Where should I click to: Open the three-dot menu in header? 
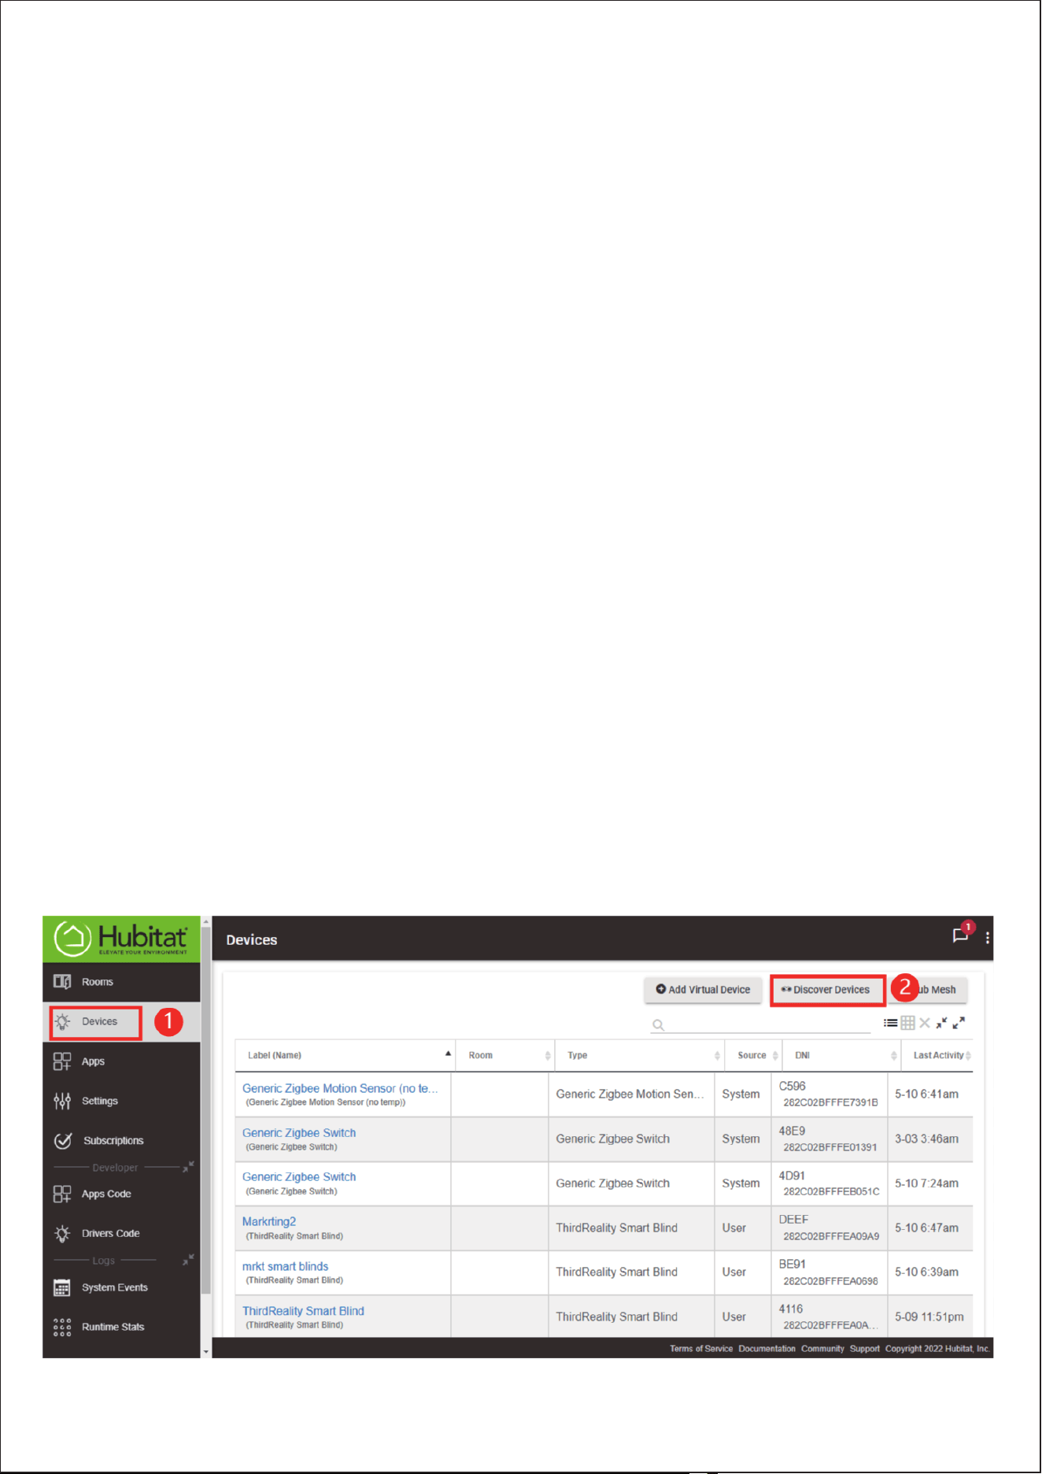point(988,938)
